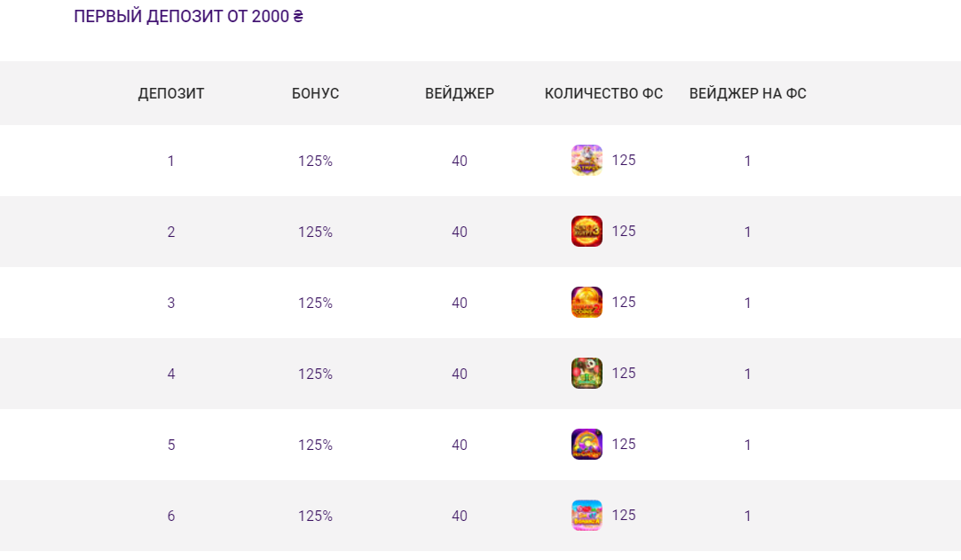Click the game icon in deposit row 1
This screenshot has height=560, width=961.
587,161
